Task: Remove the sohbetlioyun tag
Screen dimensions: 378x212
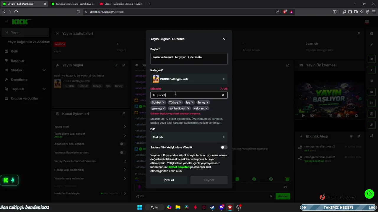Action: pyautogui.click(x=188, y=108)
